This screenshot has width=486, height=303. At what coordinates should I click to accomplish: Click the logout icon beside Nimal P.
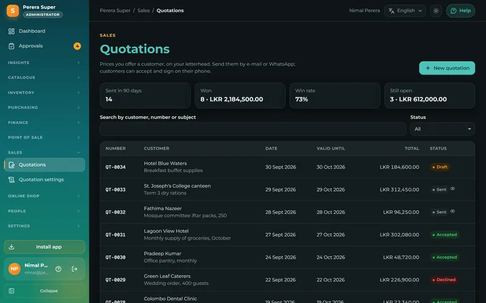74,269
